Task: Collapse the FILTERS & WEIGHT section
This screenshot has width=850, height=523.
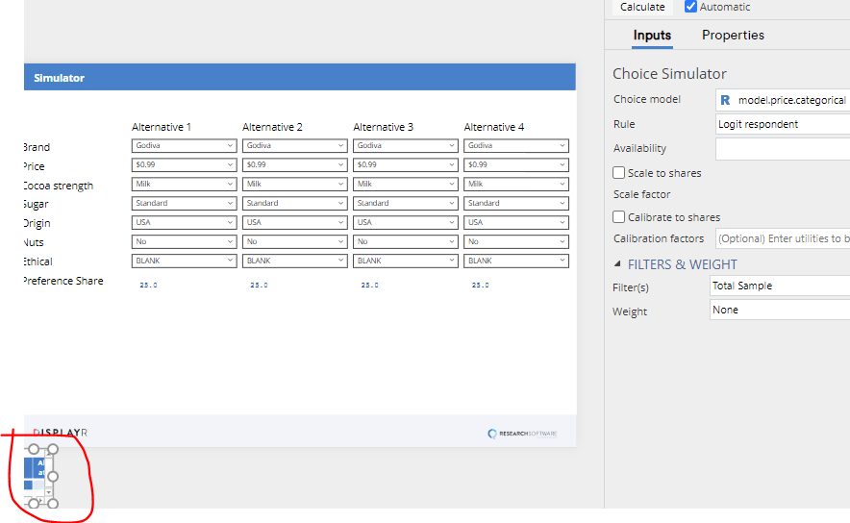Action: (617, 264)
